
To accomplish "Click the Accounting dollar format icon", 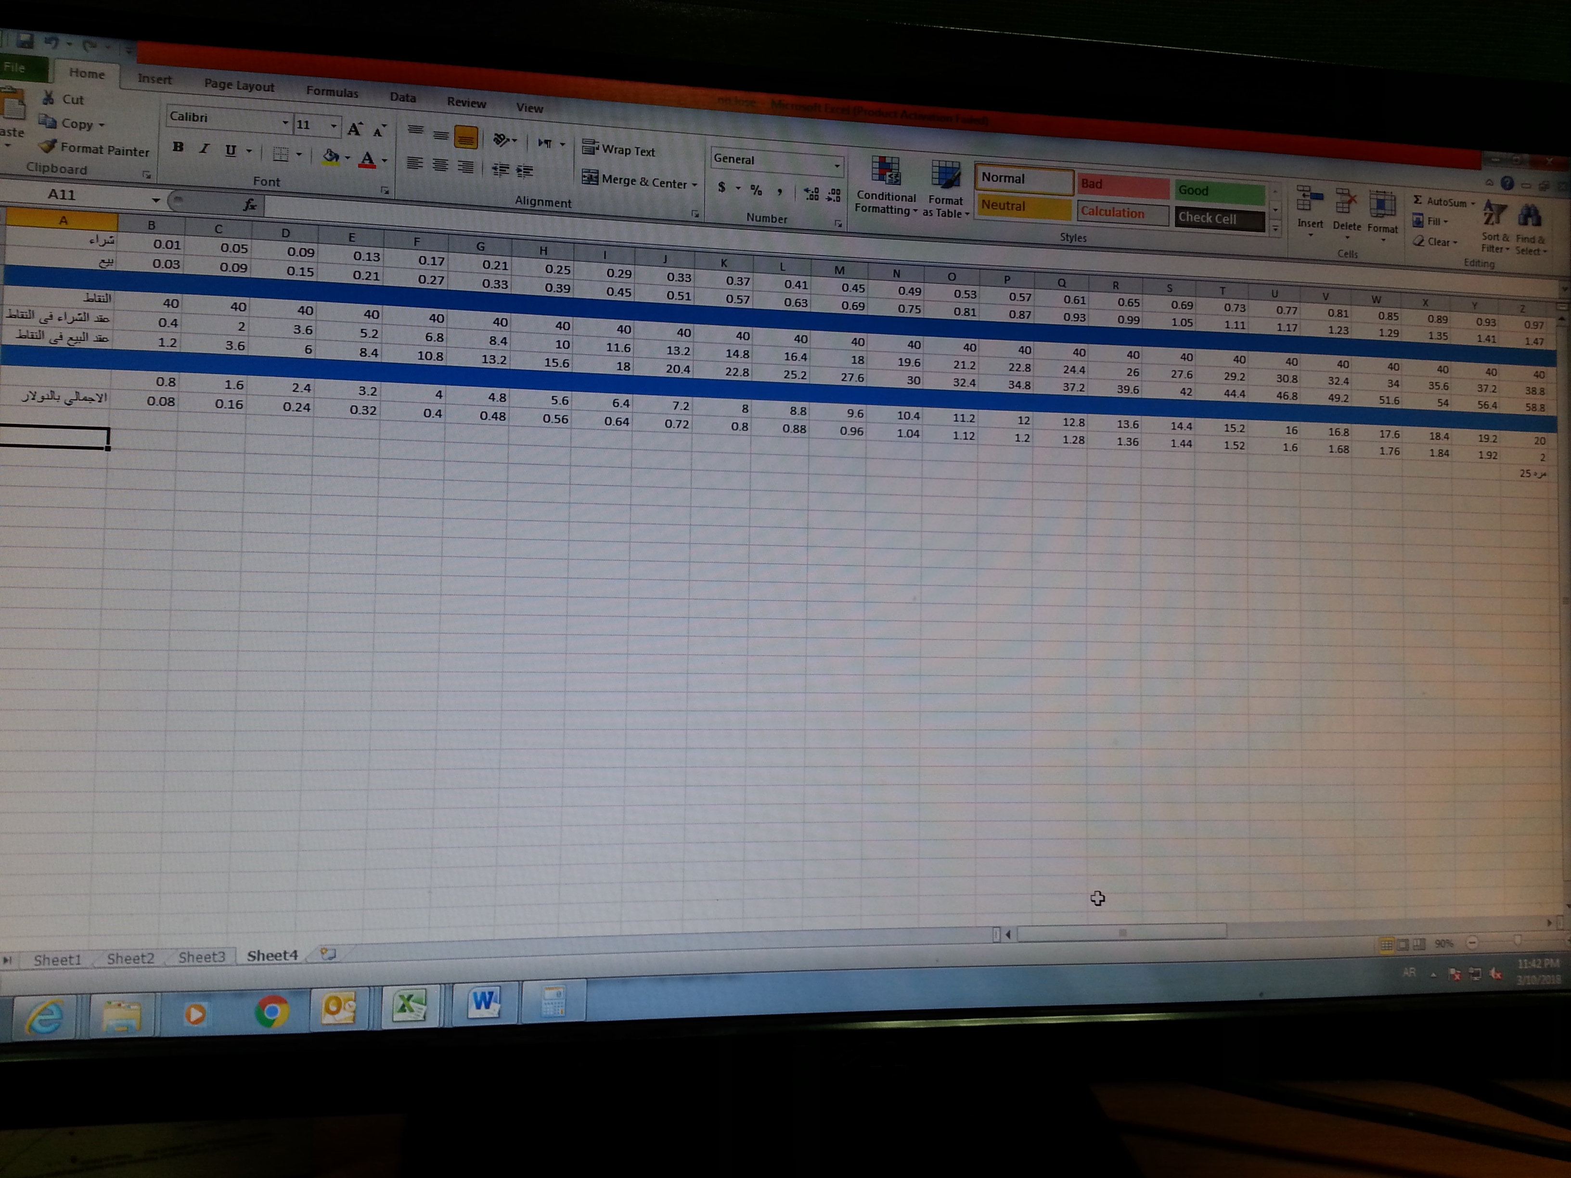I will tap(721, 187).
